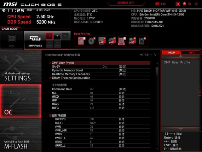The image size is (202, 152).
Task: Click the tWR_MR 自动 value field
Action: (121, 131)
